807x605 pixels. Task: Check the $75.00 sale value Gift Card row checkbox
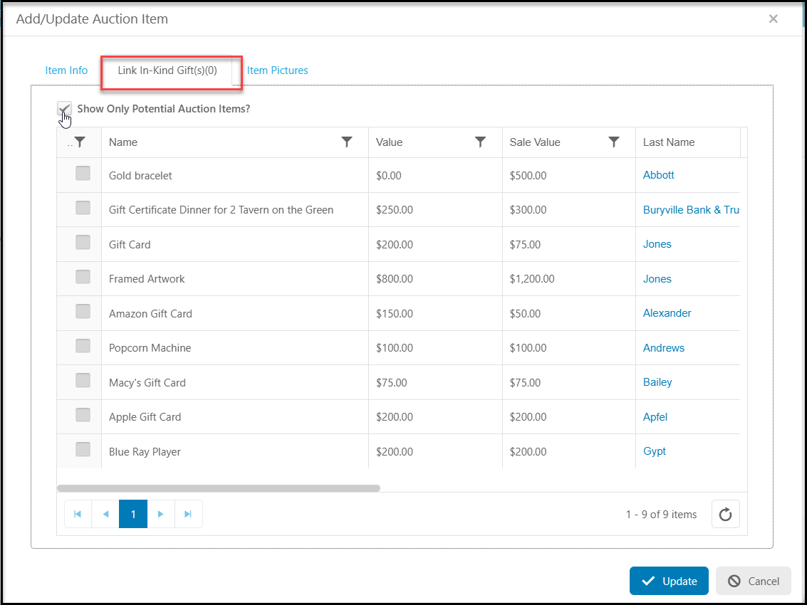[83, 242]
